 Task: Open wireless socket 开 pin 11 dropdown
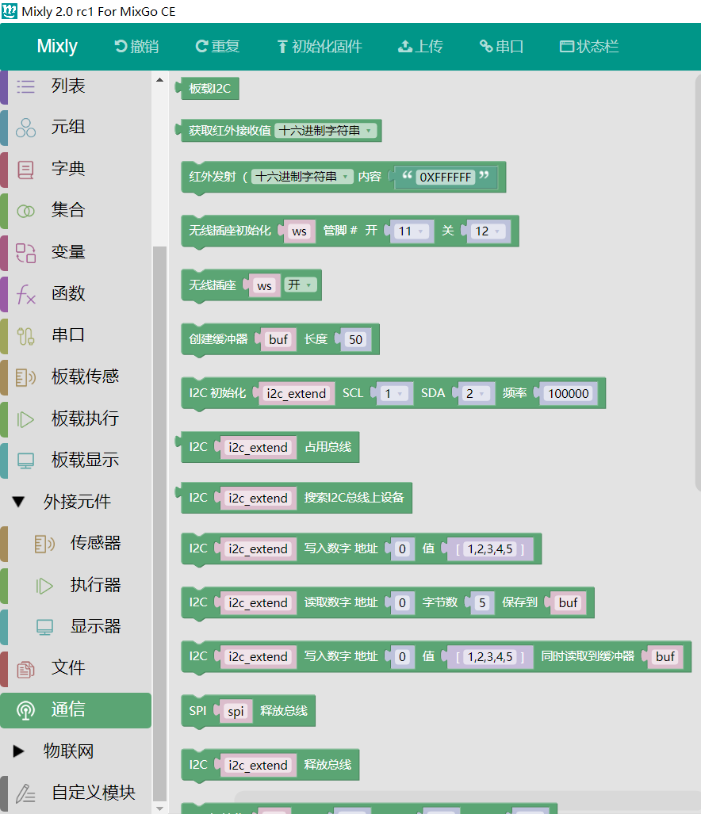[412, 231]
